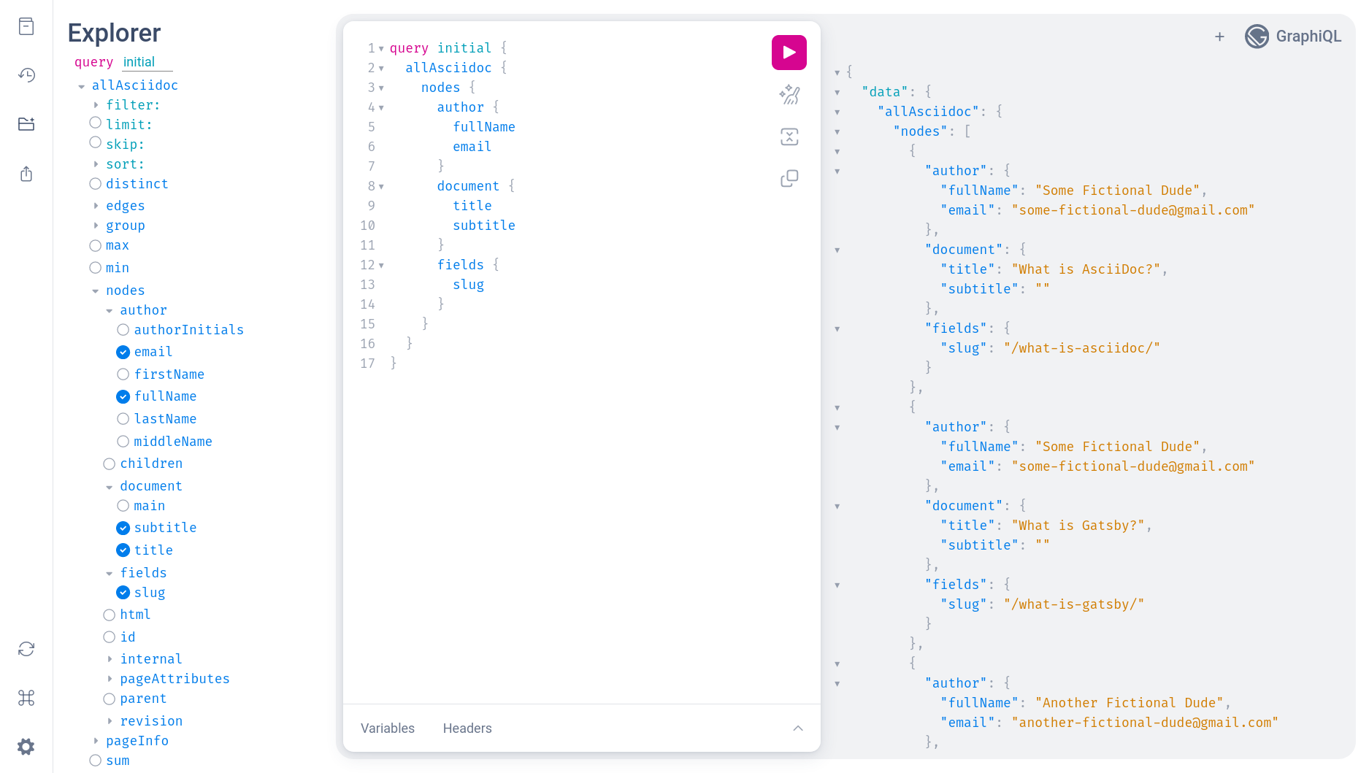Screen dimensions: 1369x773
Task: Check the html field in explorer
Action: pyautogui.click(x=110, y=615)
